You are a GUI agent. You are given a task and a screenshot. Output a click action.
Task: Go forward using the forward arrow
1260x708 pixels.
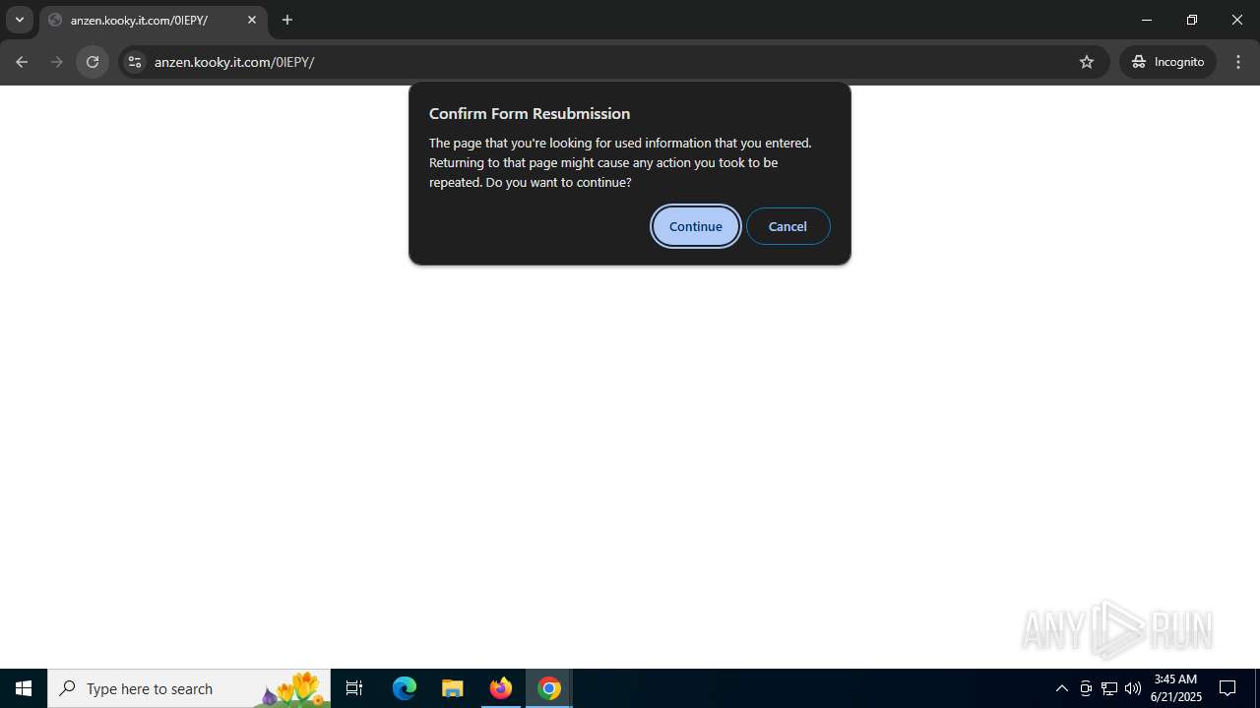click(57, 62)
